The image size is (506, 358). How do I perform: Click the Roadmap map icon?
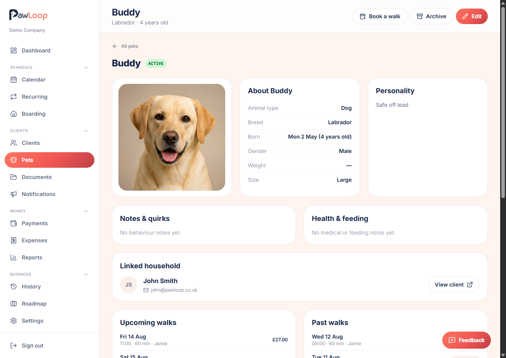coord(14,304)
